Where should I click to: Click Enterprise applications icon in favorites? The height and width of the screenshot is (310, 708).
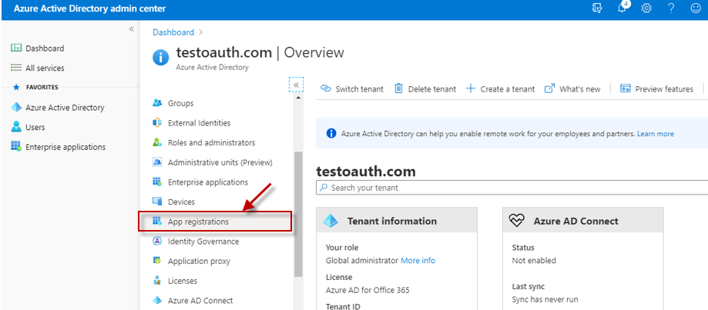[x=16, y=147]
